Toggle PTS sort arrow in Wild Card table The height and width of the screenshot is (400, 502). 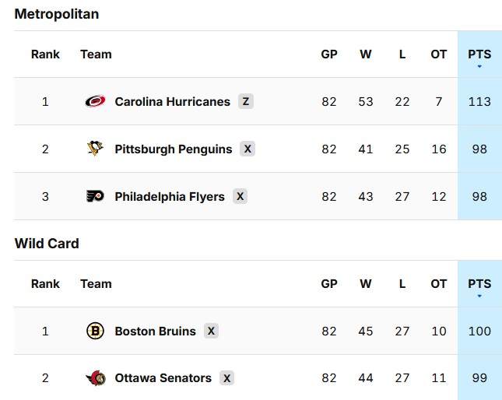click(x=479, y=296)
